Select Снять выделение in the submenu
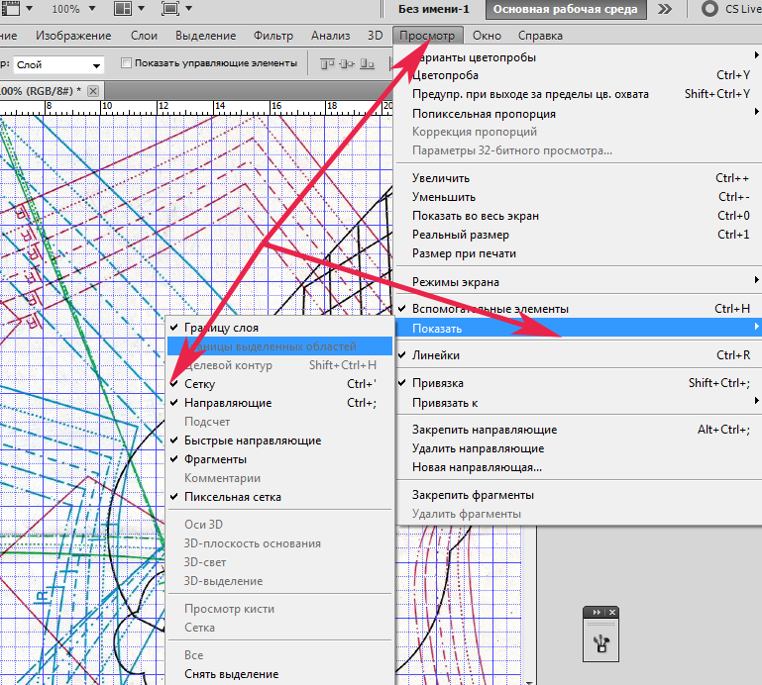The width and height of the screenshot is (762, 685). tap(231, 674)
